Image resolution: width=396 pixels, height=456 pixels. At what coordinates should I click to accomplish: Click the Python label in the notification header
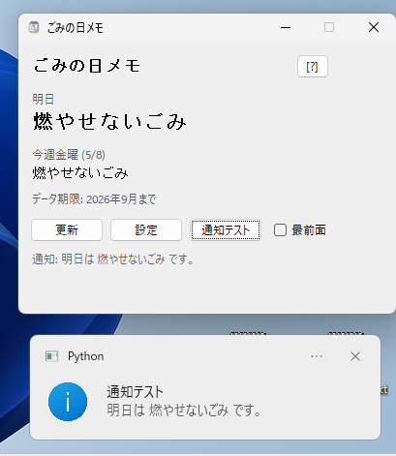(86, 356)
